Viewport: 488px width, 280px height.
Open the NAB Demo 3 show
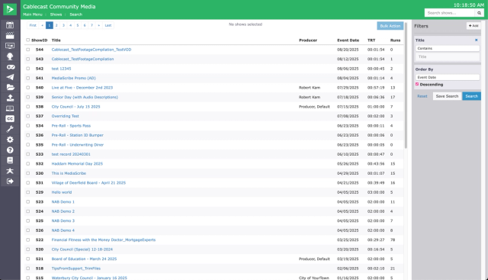[63, 220]
